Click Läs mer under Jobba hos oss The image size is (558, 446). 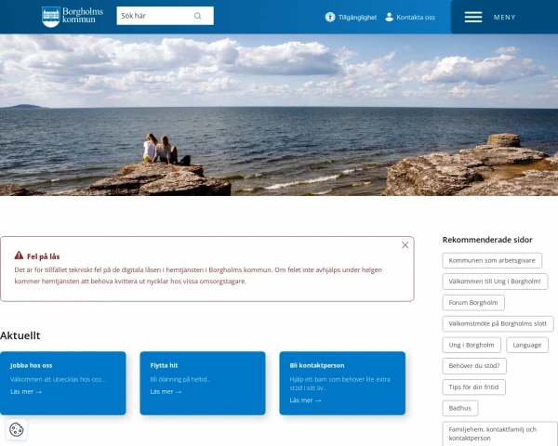coord(26,391)
